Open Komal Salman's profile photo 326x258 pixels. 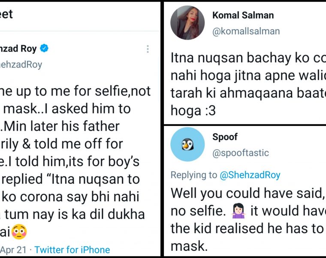pyautogui.click(x=187, y=23)
